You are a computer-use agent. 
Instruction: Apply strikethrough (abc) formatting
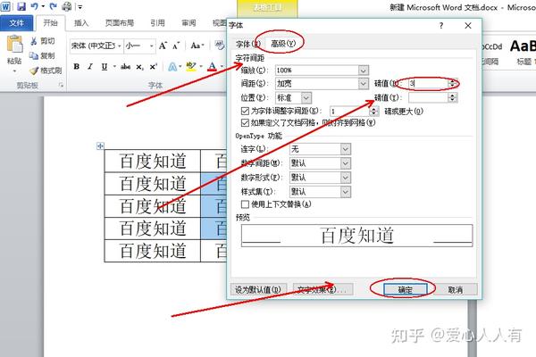(125, 67)
